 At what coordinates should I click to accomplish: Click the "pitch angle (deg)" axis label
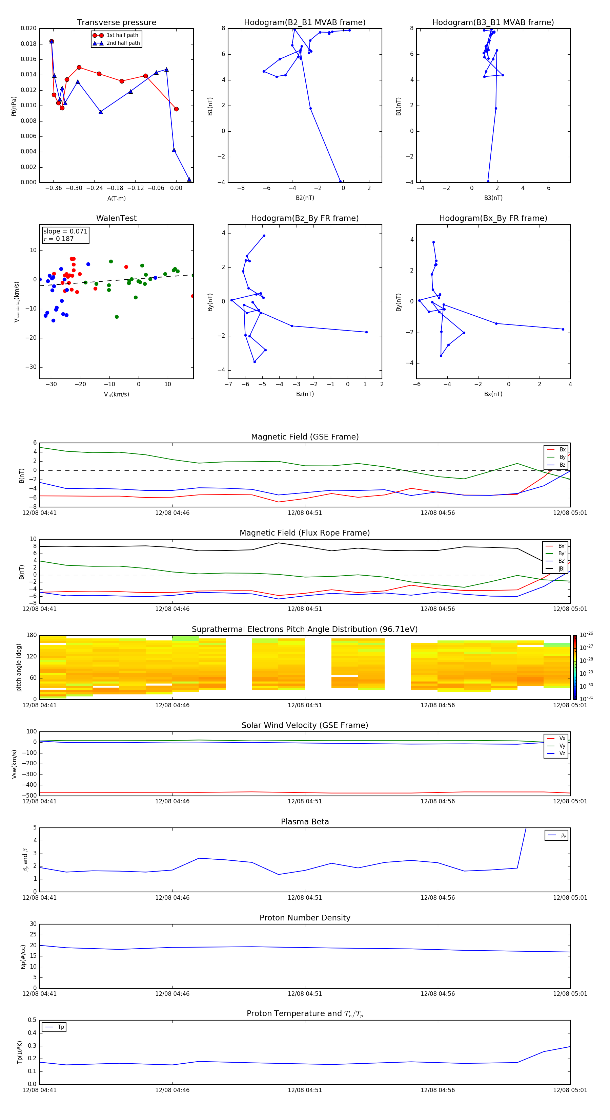pos(19,667)
